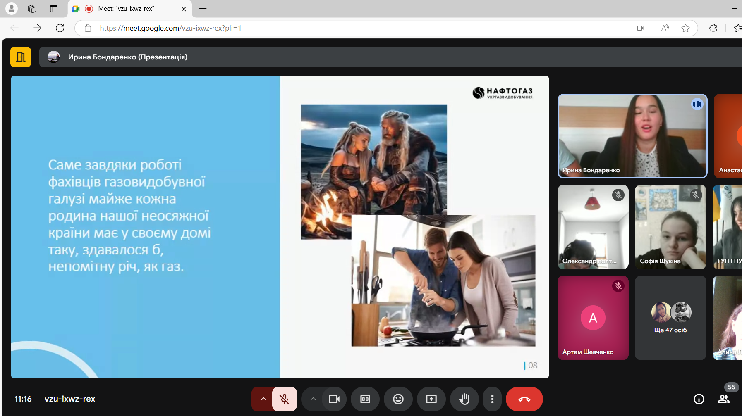742x416 pixels.
Task: Open favorites list icon at toolbar edge
Action: coord(737,28)
